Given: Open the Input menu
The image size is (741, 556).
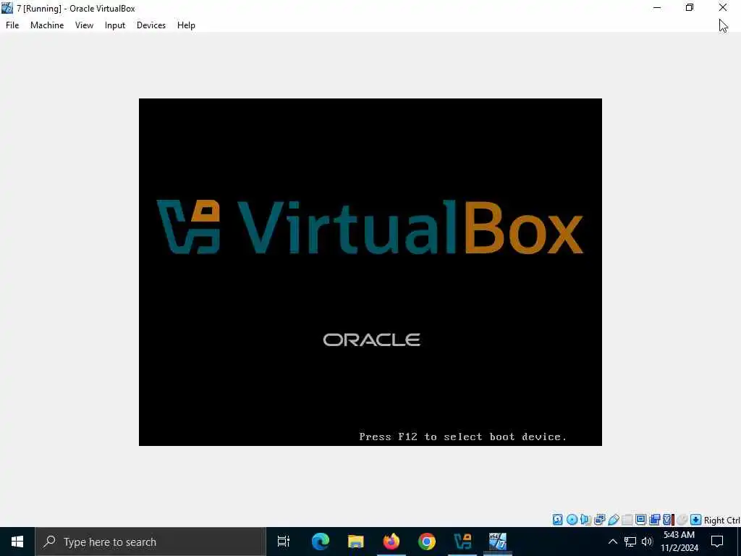Looking at the screenshot, I should [115, 25].
